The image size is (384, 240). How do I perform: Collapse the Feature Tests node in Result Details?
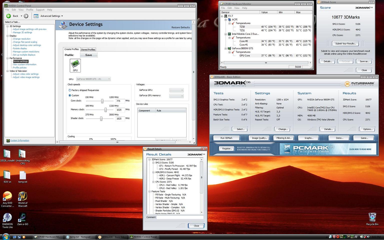coord(149,191)
